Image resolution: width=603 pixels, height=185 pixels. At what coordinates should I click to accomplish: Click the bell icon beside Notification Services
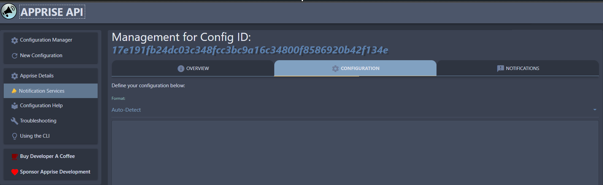[14, 91]
